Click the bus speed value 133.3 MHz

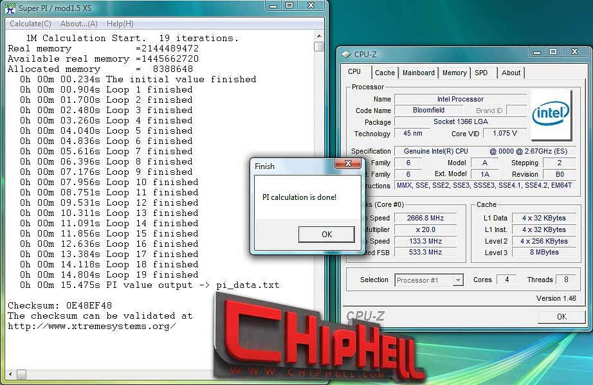pyautogui.click(x=426, y=241)
